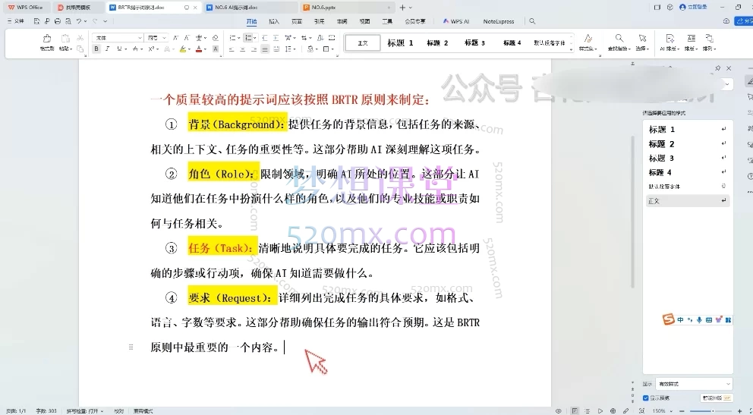Click the Print icon in quick access bar

click(x=58, y=21)
